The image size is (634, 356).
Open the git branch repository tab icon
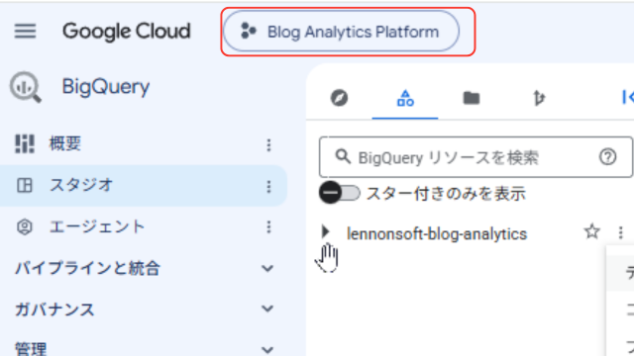(538, 98)
